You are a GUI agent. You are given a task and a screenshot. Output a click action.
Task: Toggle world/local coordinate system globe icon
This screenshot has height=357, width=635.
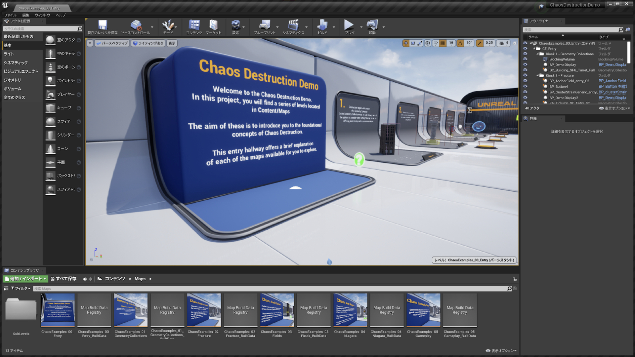pos(428,43)
